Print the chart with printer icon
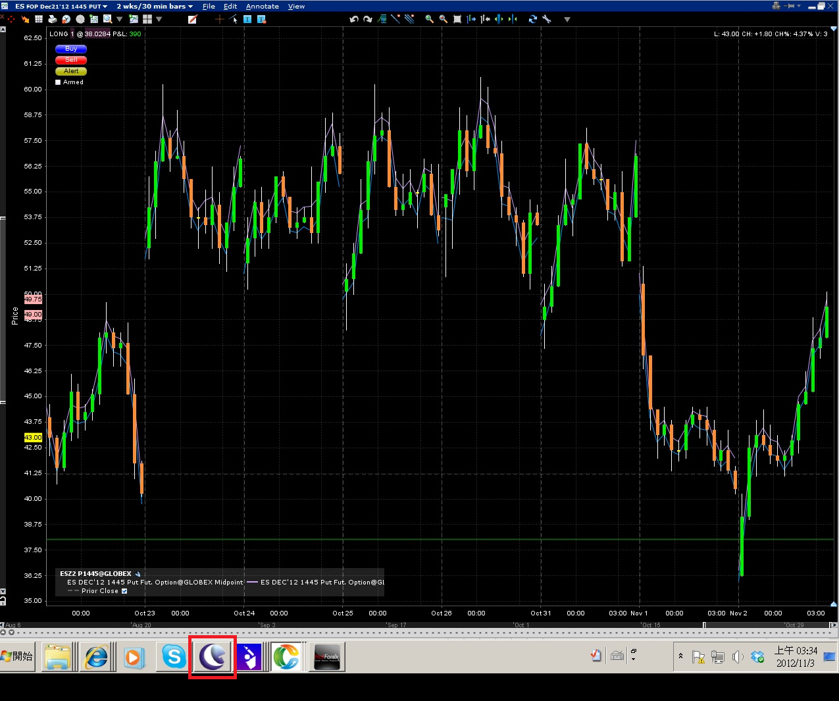This screenshot has width=839, height=701. (x=53, y=19)
